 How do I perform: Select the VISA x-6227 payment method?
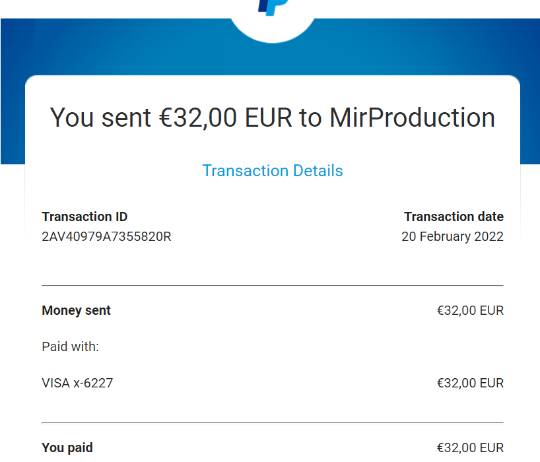tap(77, 383)
